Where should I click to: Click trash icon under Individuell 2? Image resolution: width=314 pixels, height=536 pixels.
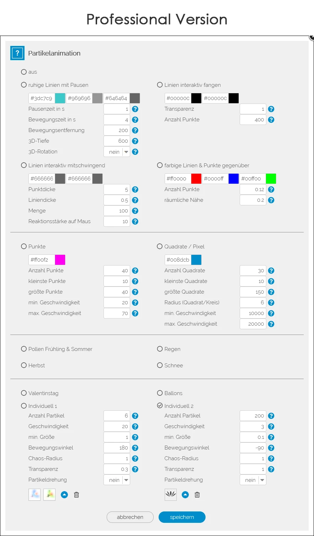(x=197, y=495)
